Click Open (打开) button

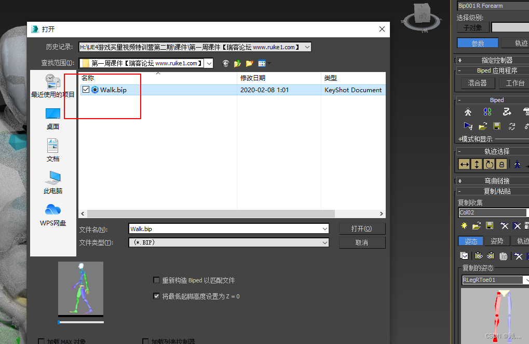click(362, 228)
